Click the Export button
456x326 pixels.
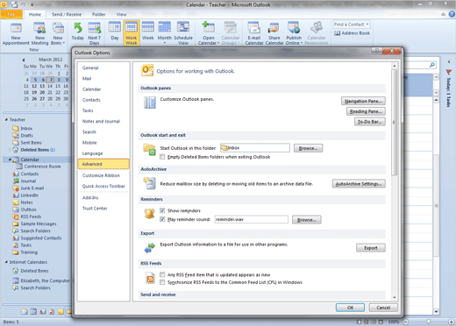[x=371, y=248]
